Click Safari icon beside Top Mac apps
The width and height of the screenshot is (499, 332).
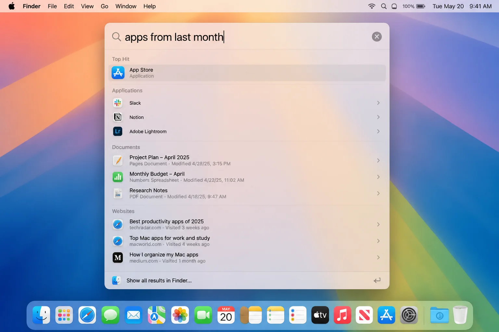pyautogui.click(x=118, y=241)
